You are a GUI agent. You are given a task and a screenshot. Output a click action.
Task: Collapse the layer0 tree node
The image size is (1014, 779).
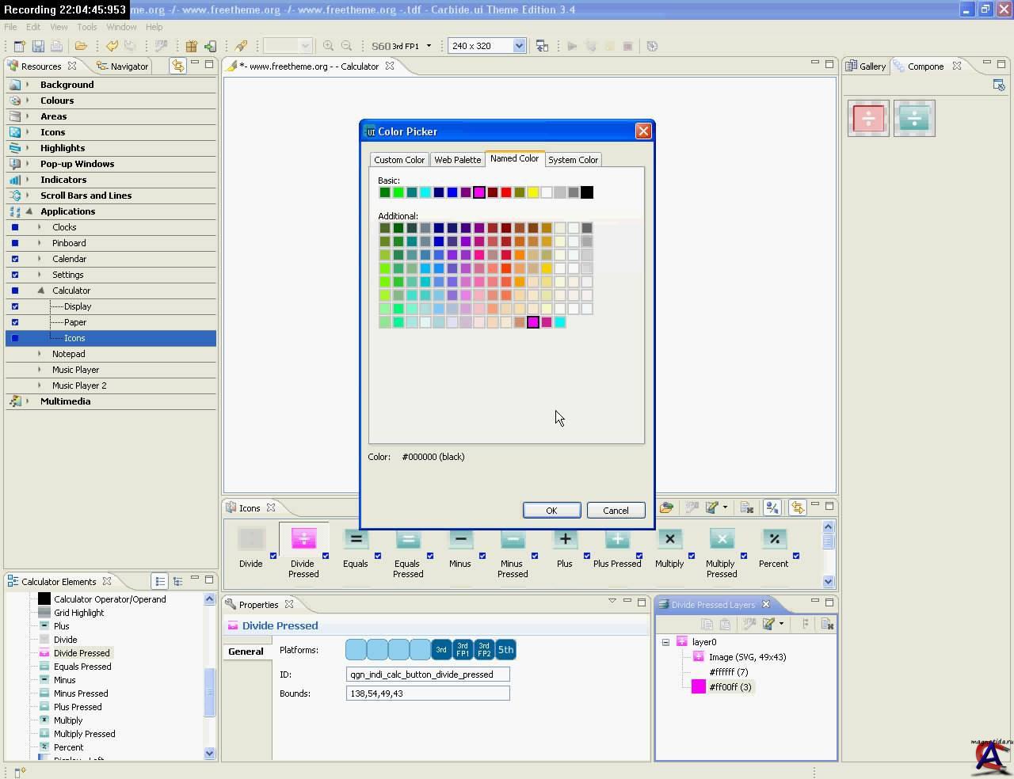(x=665, y=642)
